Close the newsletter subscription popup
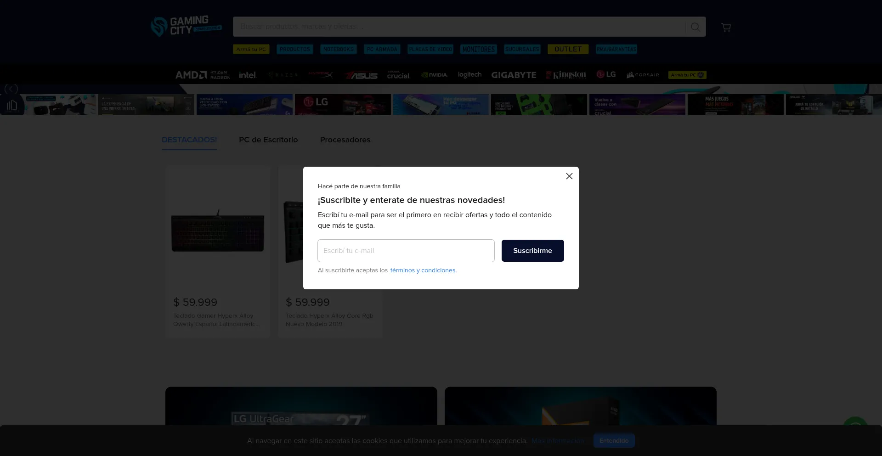 click(x=569, y=176)
